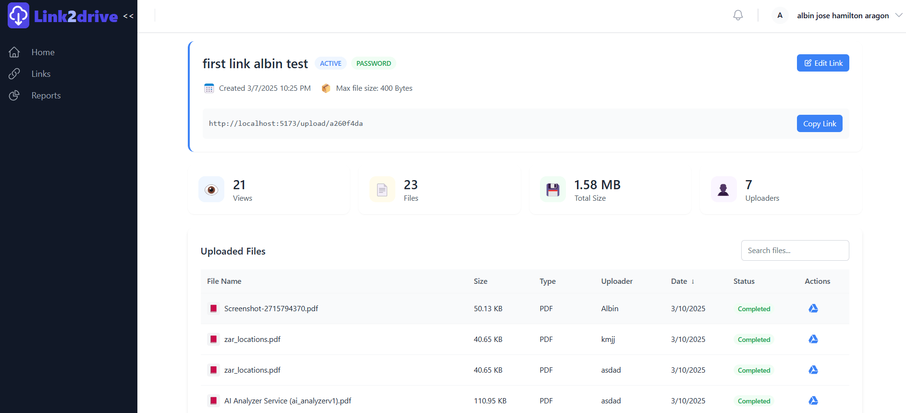The width and height of the screenshot is (906, 413).
Task: Click Drive icon for kmjj's zar_locations.pdf
Action: (x=813, y=339)
